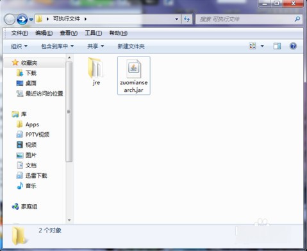
Task: Open the 音乐 library
Action: (31, 186)
